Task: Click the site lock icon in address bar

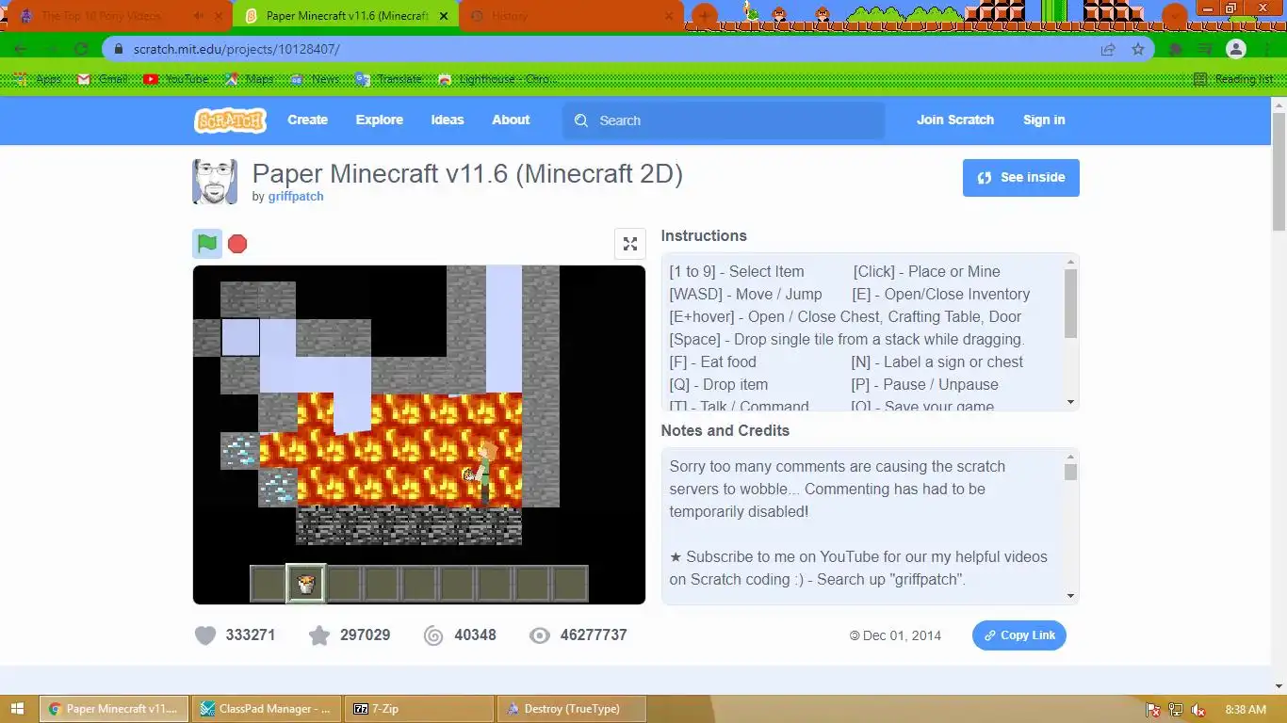Action: (118, 49)
